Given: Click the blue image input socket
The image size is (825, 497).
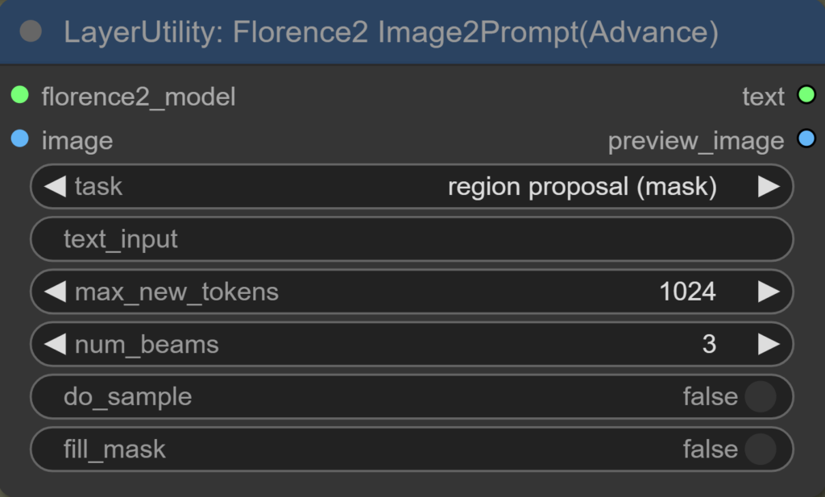Looking at the screenshot, I should [20, 140].
